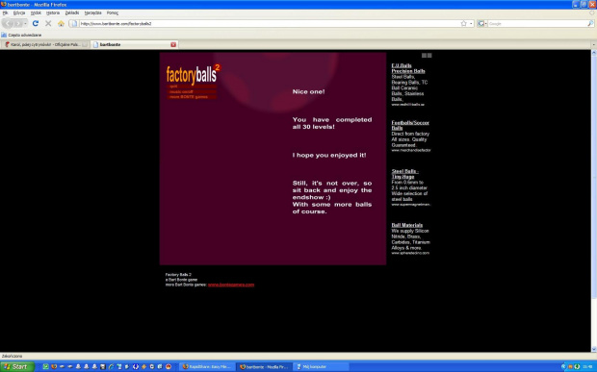
Task: Close the bartbonte tab with red X
Action: [x=173, y=45]
